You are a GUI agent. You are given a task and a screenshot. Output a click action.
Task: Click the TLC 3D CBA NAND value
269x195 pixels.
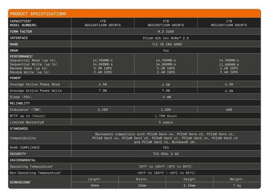pos(166,44)
